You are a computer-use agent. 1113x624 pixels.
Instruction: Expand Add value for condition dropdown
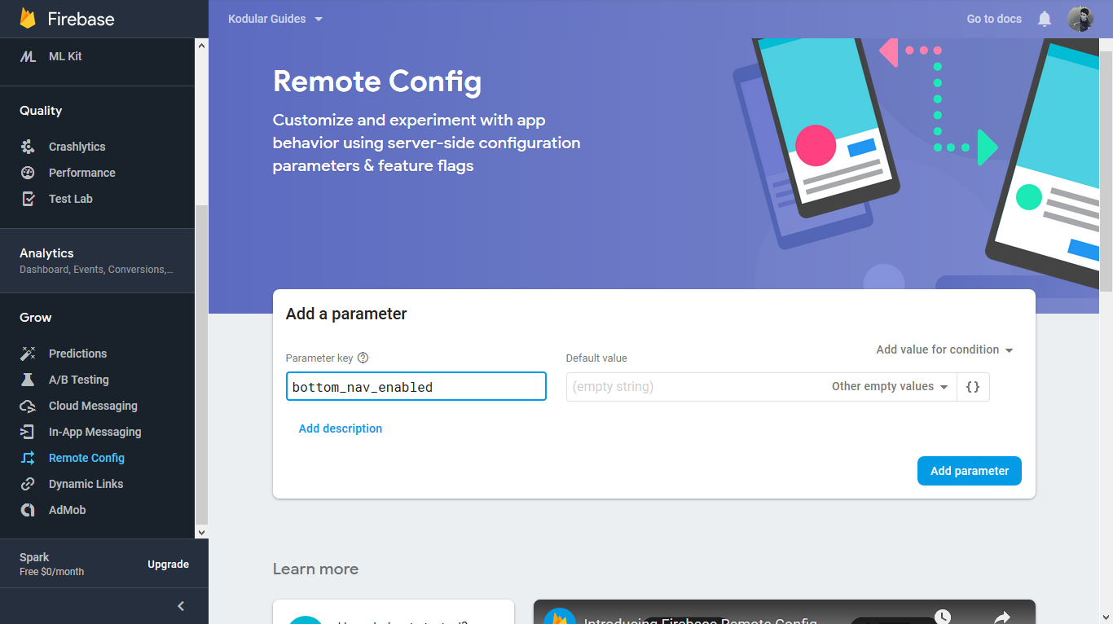(x=944, y=349)
